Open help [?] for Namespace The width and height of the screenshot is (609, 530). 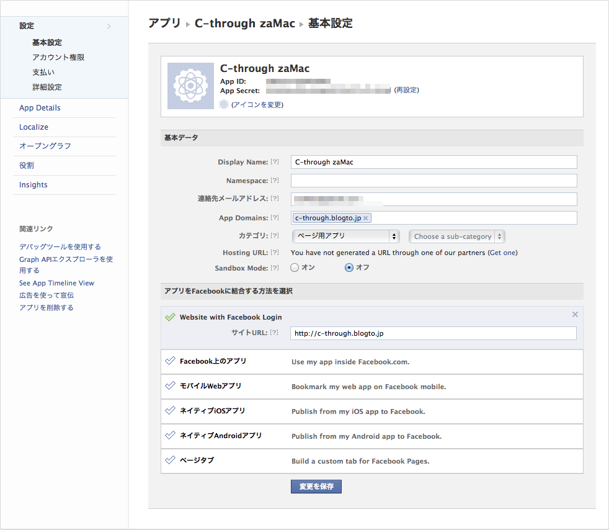pyautogui.click(x=275, y=181)
